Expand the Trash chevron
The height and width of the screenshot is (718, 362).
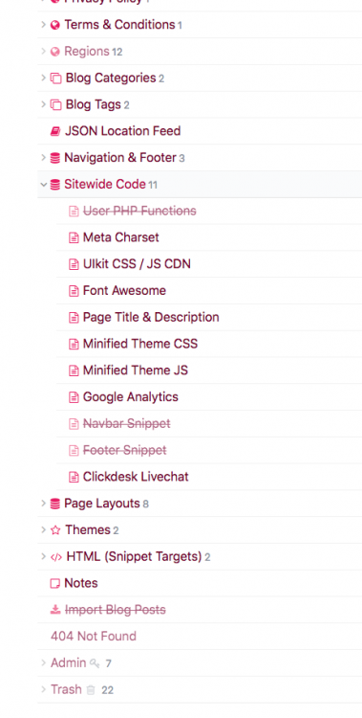pyautogui.click(x=43, y=689)
